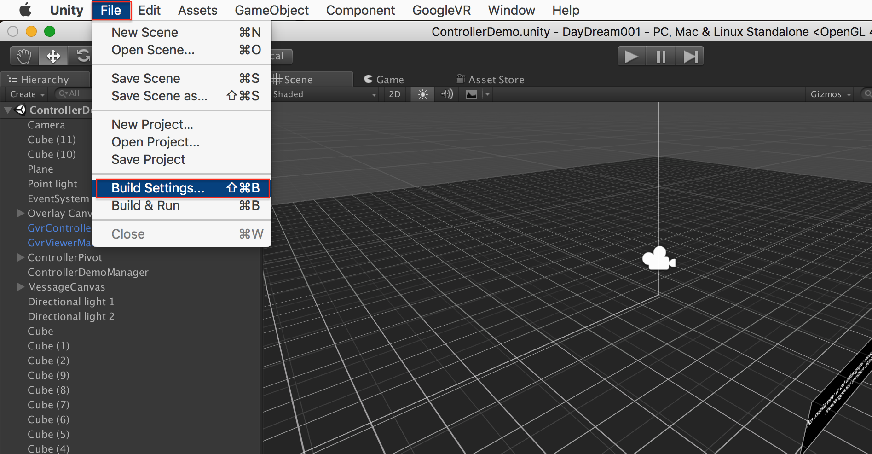Choose New Project... menu item
Viewport: 872px width, 454px height.
pyautogui.click(x=182, y=124)
